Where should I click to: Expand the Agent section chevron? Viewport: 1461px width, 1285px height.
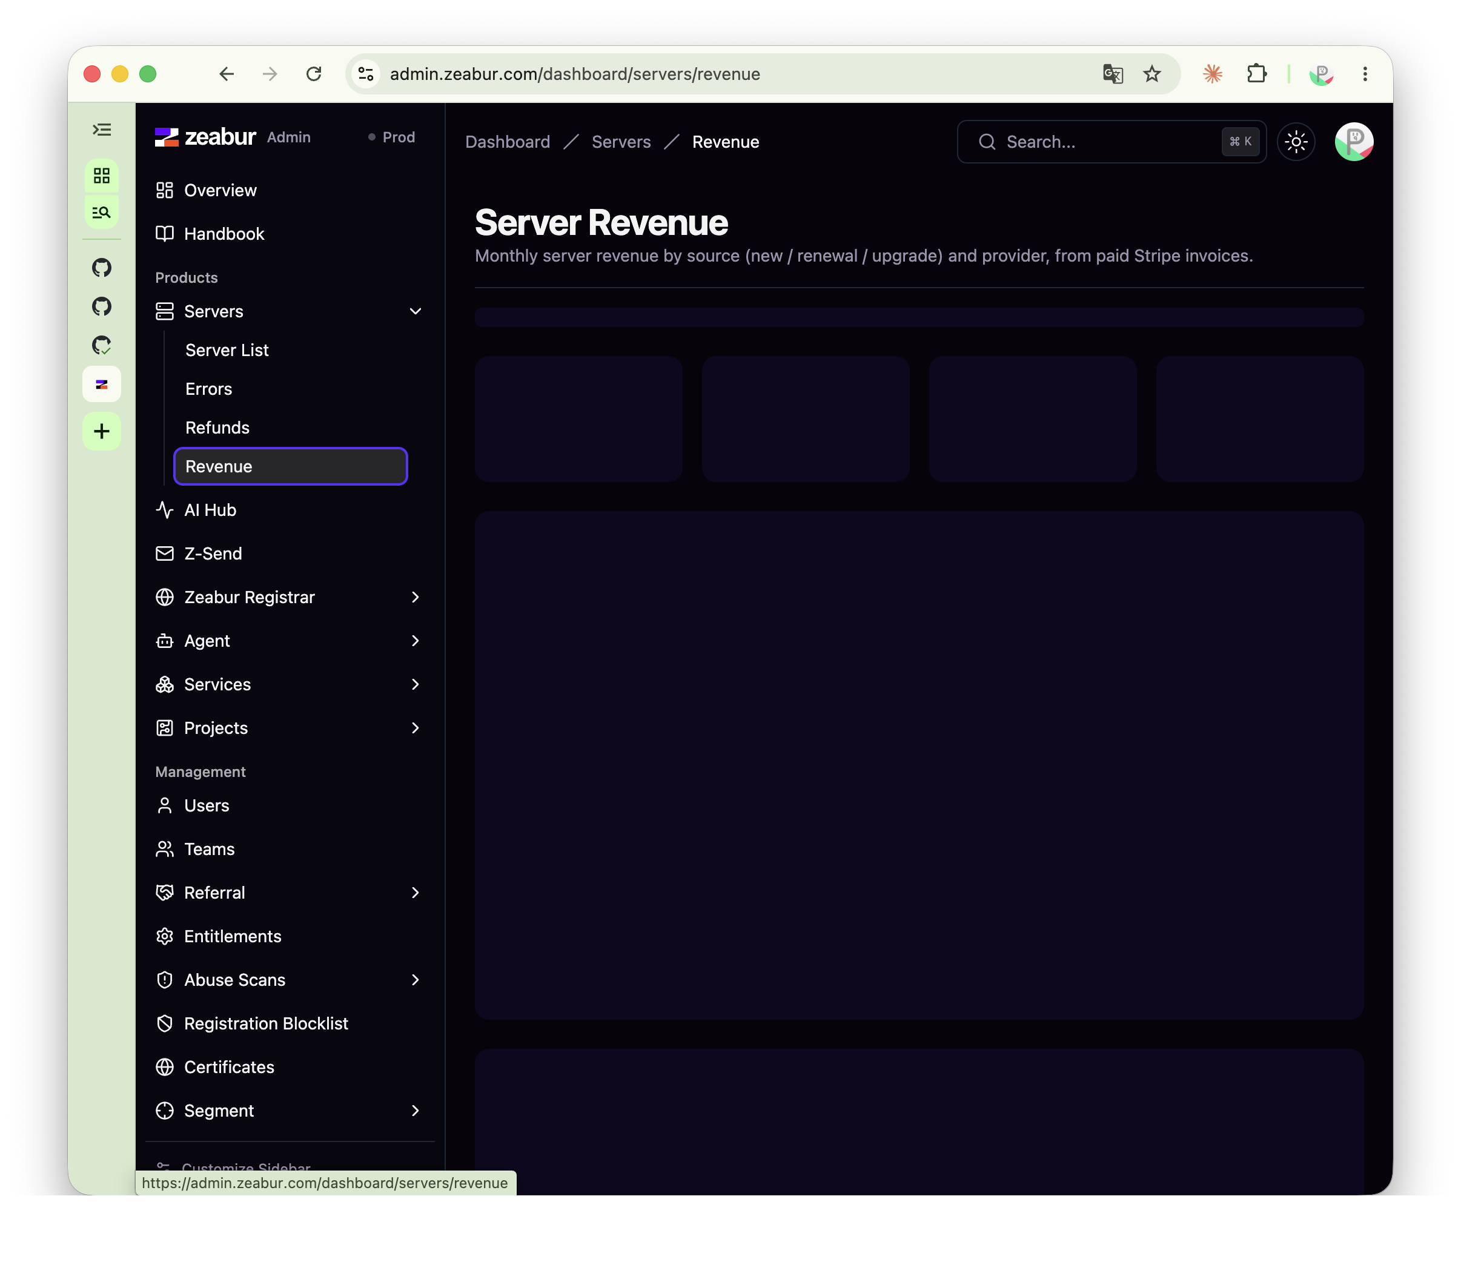pyautogui.click(x=416, y=640)
